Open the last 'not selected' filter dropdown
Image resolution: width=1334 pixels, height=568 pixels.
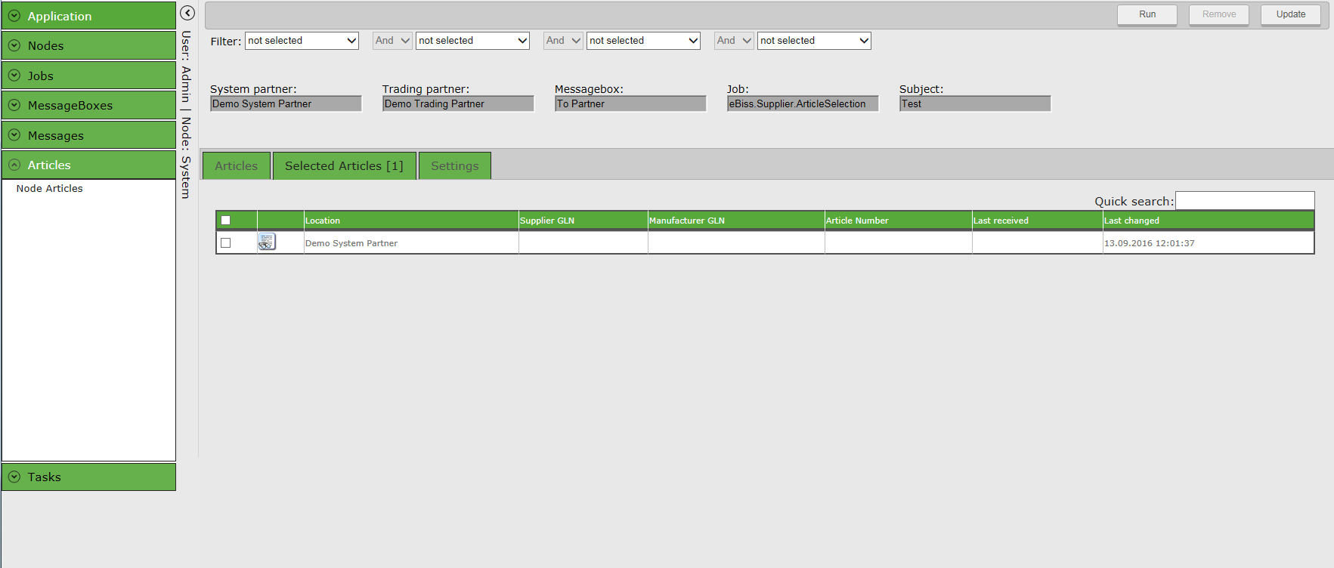(x=814, y=41)
